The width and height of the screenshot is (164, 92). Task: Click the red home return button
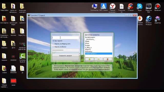108,59
